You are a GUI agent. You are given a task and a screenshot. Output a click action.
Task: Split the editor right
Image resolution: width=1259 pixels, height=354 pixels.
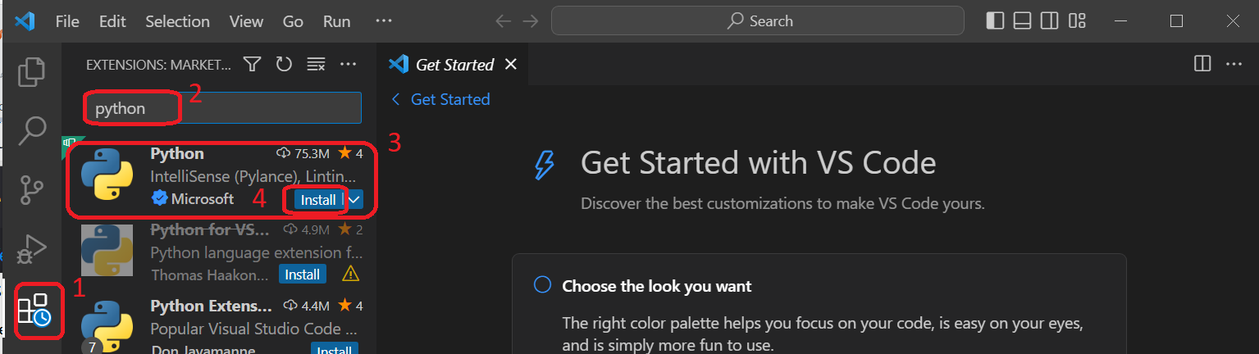(1202, 64)
